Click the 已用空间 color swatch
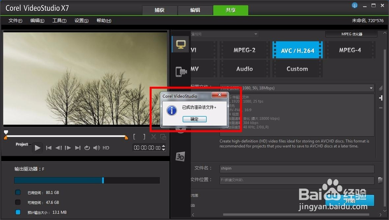The image size is (389, 220). coord(18,192)
